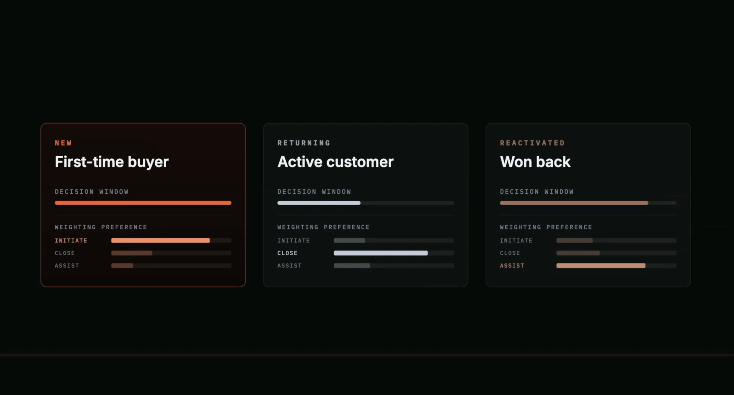Click ASSIST label in First-time buyer card
The height and width of the screenshot is (395, 734).
(x=67, y=266)
